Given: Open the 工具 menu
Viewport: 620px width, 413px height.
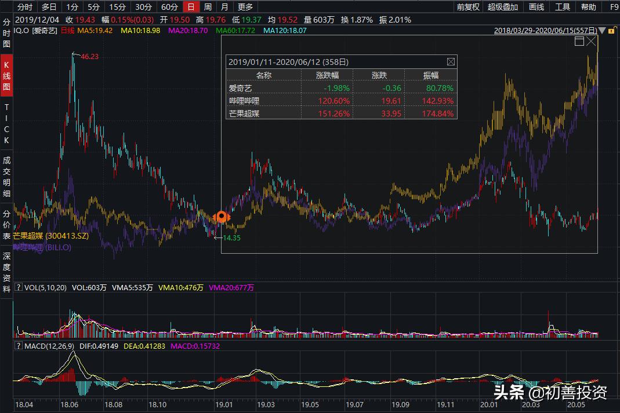Looking at the screenshot, I should tap(563, 7).
